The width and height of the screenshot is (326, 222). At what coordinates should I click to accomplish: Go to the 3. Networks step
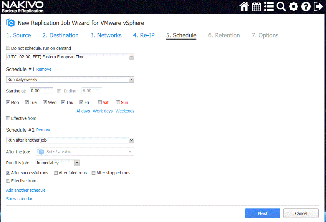click(106, 35)
